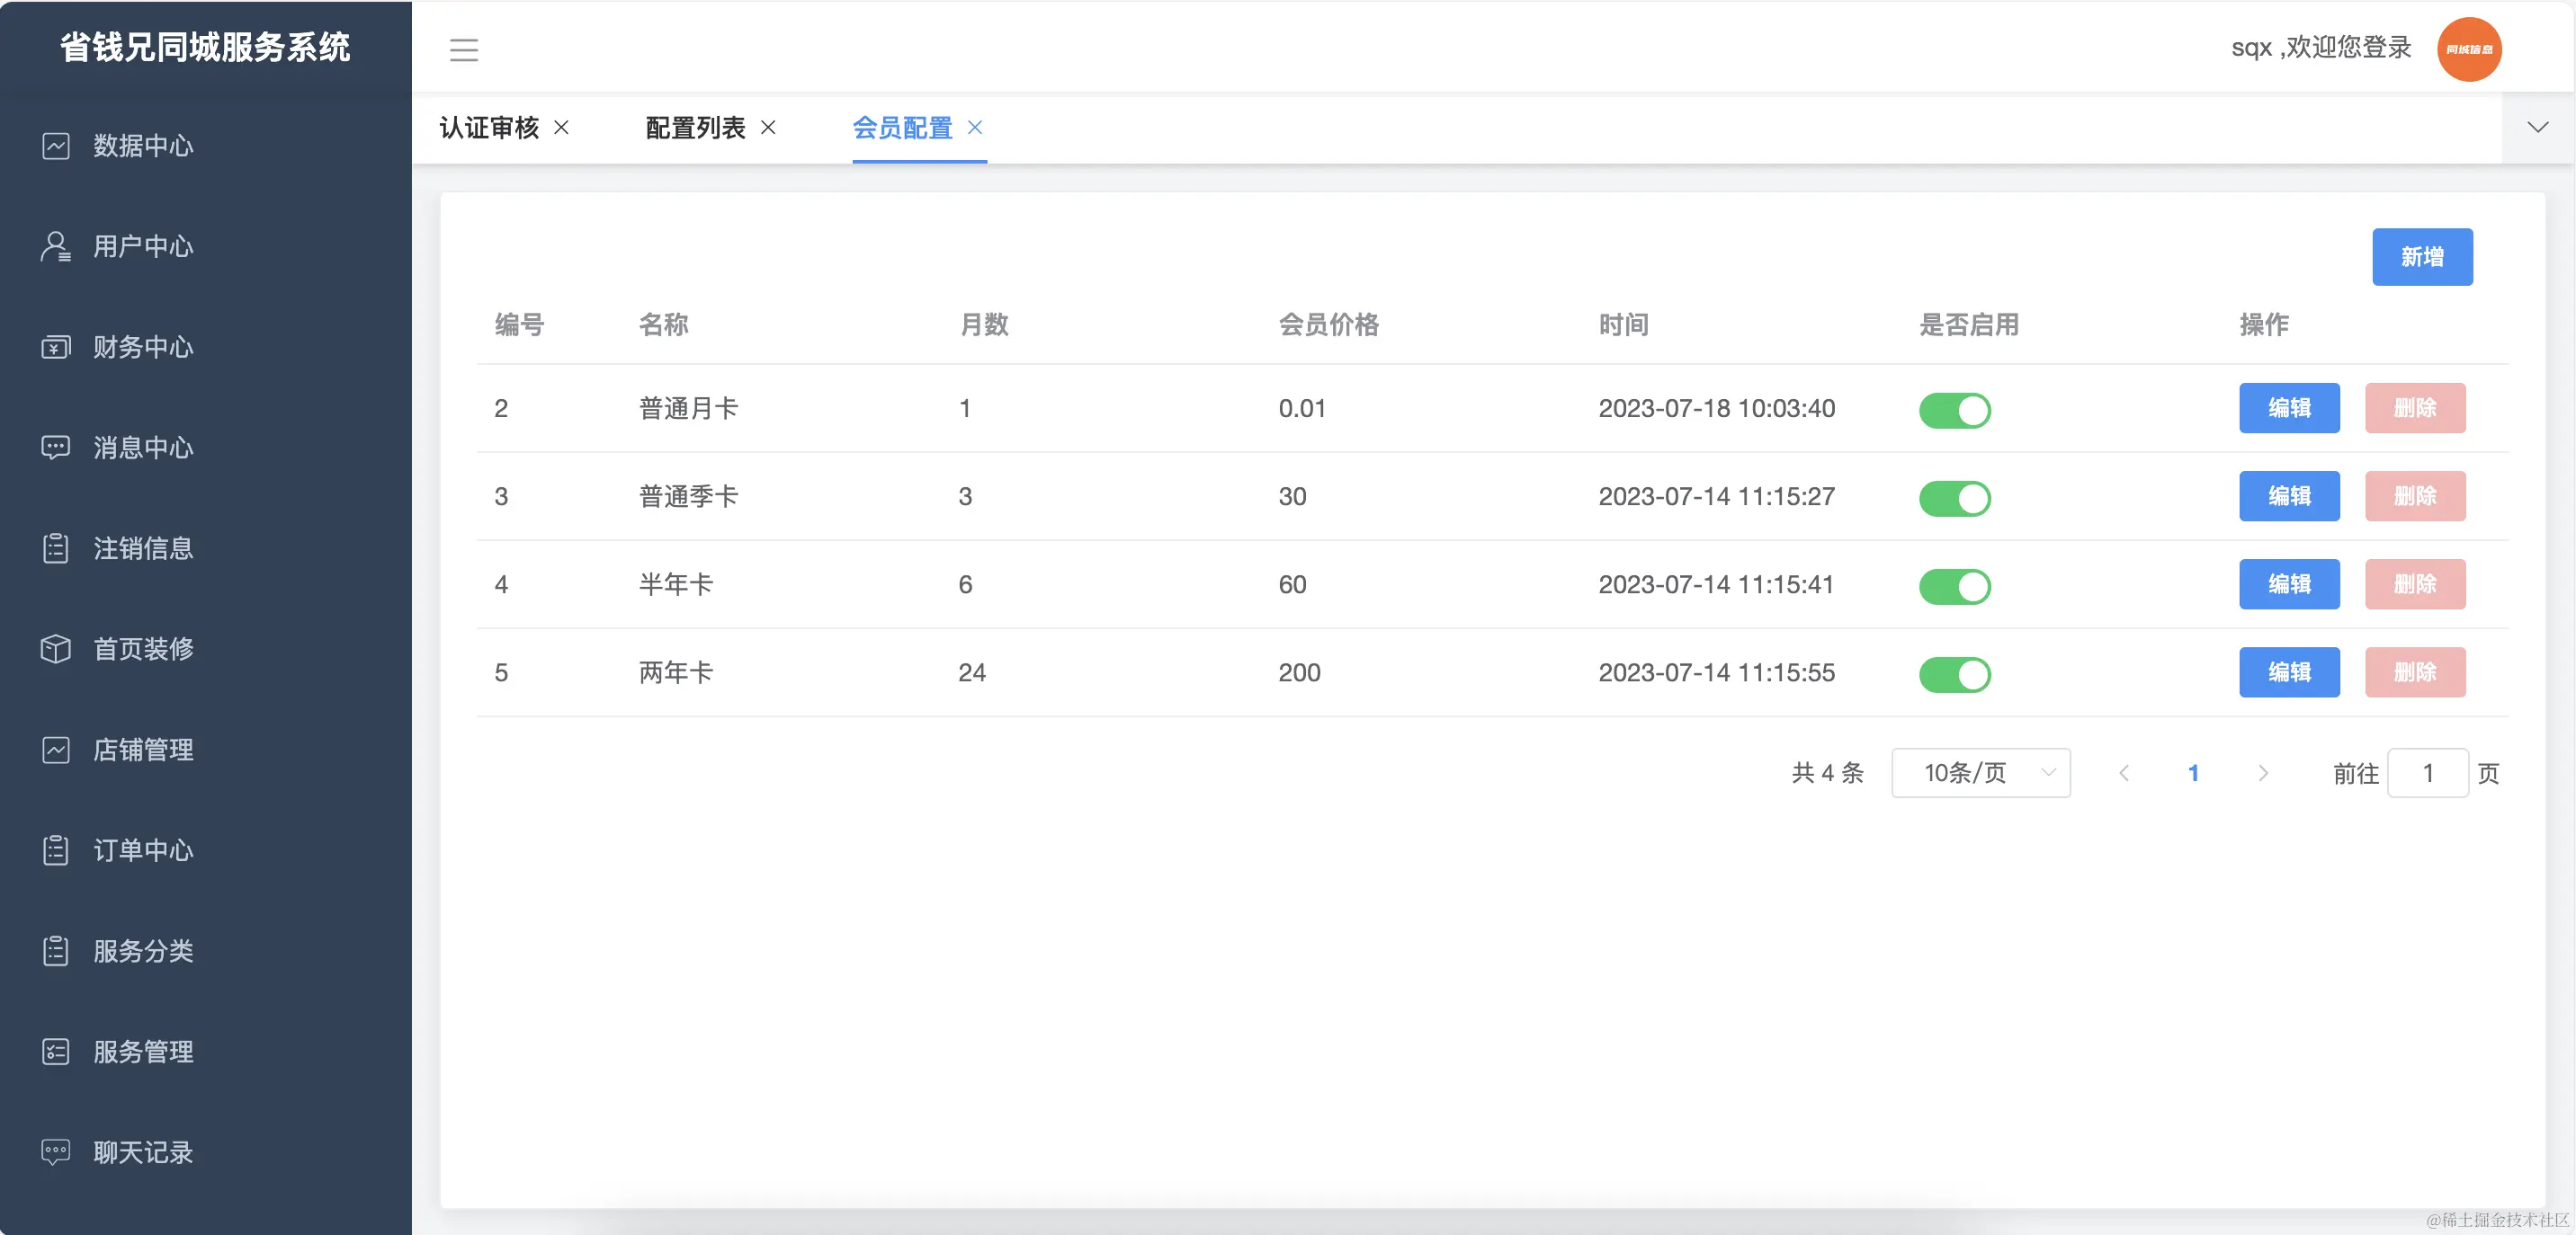Switch to the 认证审核 tab
The height and width of the screenshot is (1235, 2576).
[x=488, y=128]
